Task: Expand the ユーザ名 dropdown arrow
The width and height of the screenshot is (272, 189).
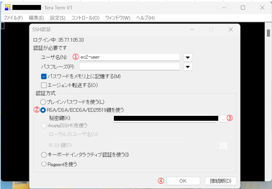Action: pos(188,57)
